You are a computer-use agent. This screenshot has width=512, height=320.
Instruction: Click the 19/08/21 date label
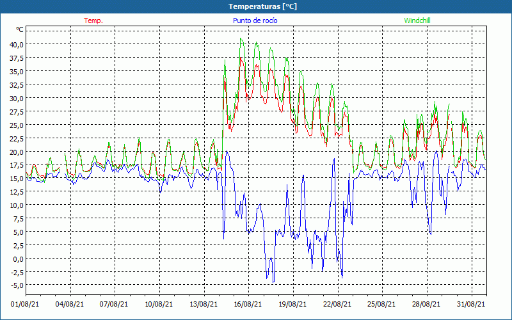[292, 304]
